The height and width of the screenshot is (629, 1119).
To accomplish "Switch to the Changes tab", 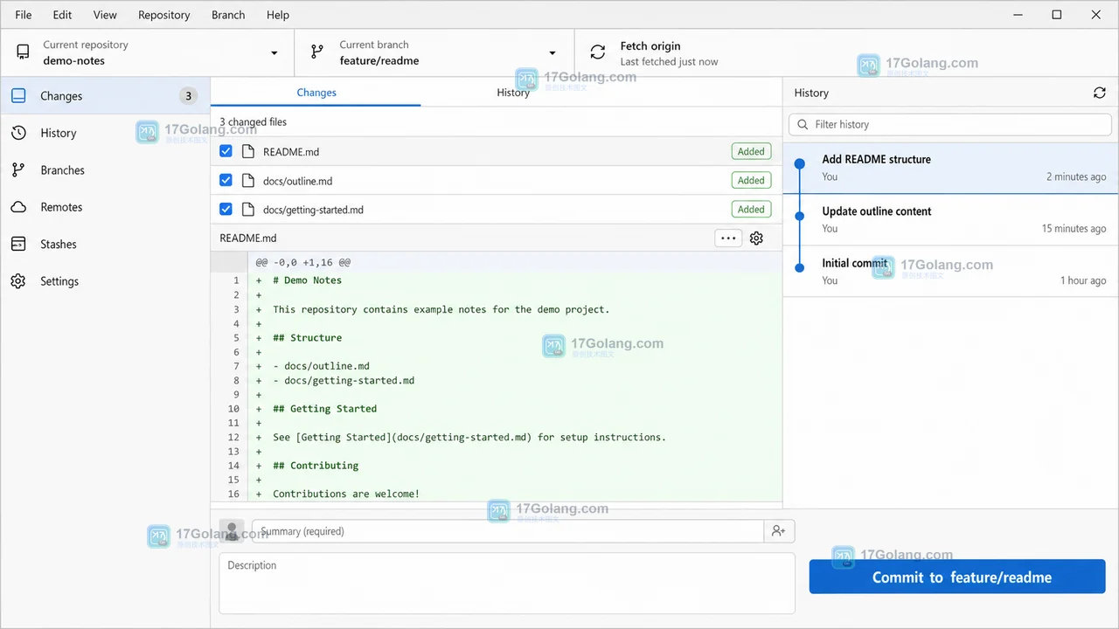I will 316,93.
